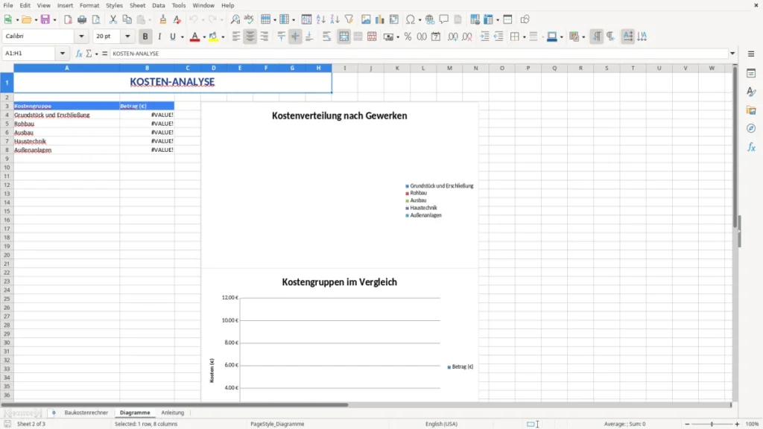Image resolution: width=763 pixels, height=429 pixels.
Task: Run the spelling check icon
Action: [249, 19]
